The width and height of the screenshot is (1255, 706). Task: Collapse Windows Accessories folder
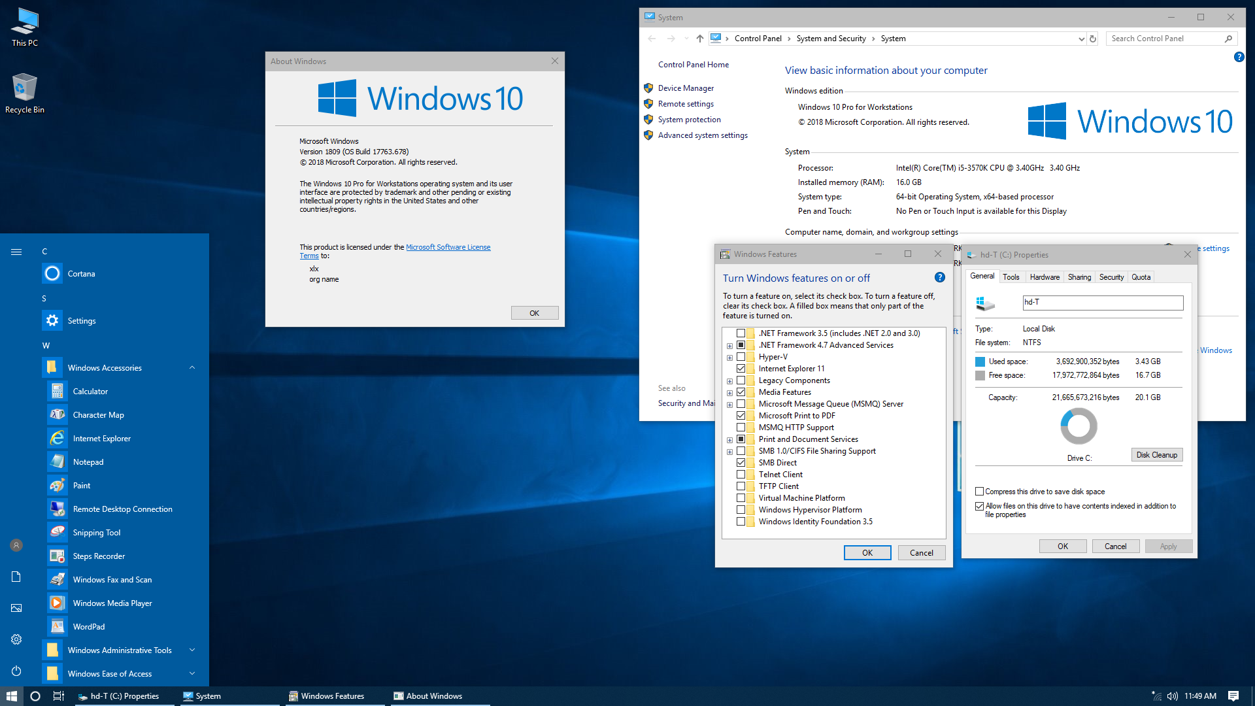192,368
